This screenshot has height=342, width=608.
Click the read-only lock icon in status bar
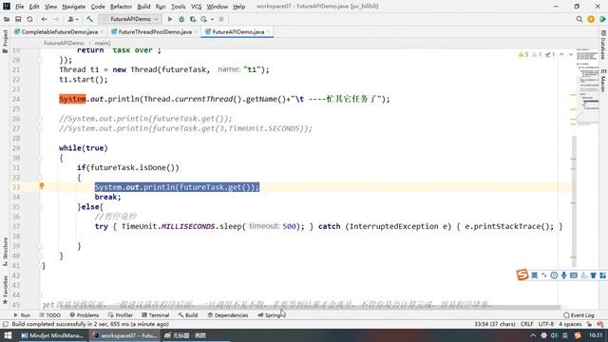[x=590, y=324]
